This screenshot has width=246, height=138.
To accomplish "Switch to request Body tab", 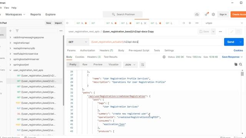I will [121, 51].
